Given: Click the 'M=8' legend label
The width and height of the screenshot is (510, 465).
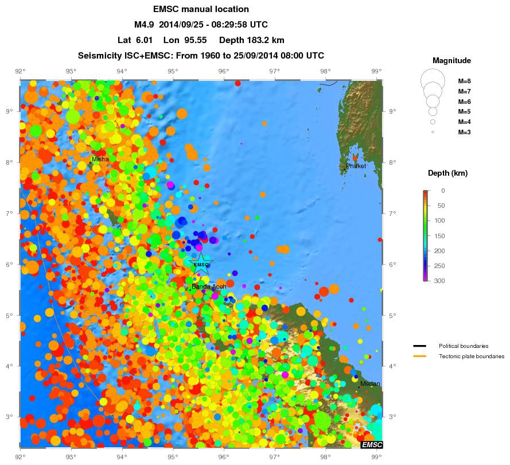Looking at the screenshot, I should coord(465,81).
